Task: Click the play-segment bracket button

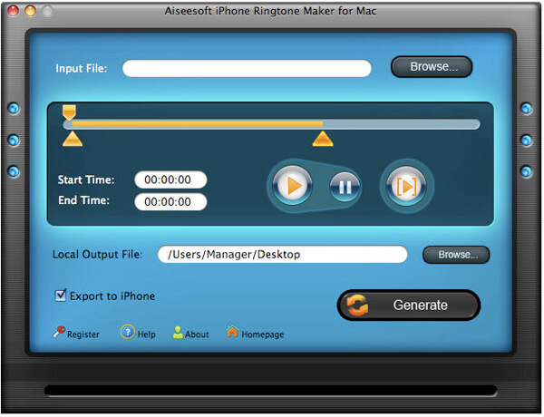Action: coord(405,186)
